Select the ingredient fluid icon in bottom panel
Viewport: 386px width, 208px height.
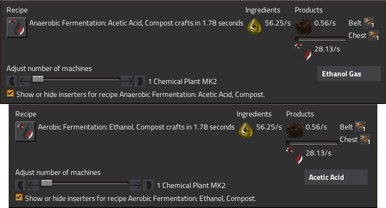click(x=245, y=130)
